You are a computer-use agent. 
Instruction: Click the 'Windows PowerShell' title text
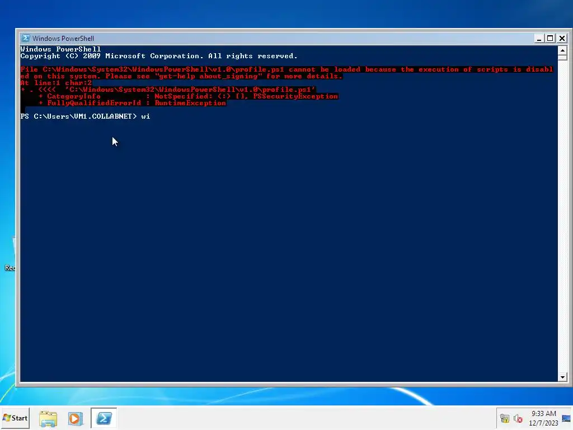pyautogui.click(x=63, y=39)
